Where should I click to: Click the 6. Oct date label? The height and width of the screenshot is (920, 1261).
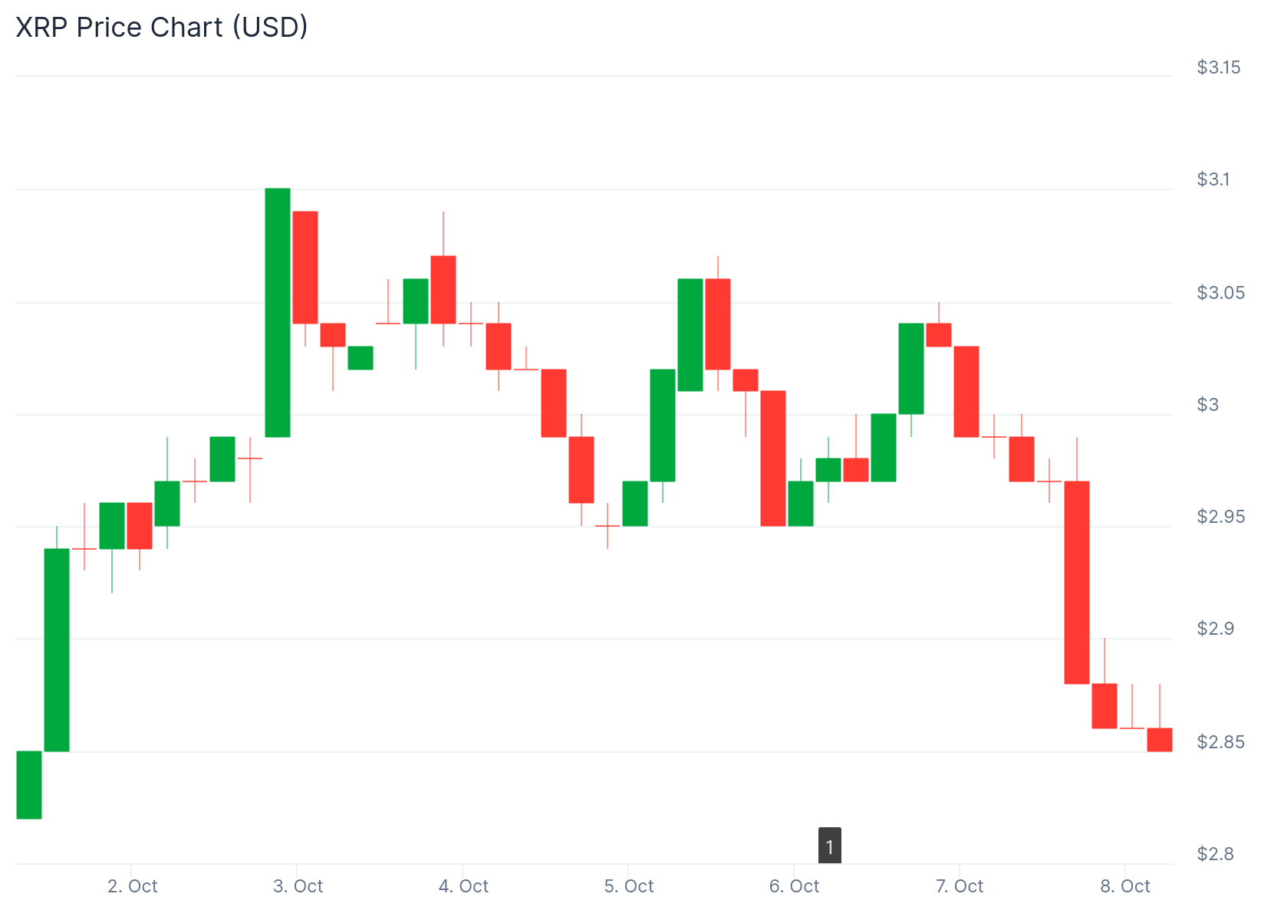coord(795,886)
